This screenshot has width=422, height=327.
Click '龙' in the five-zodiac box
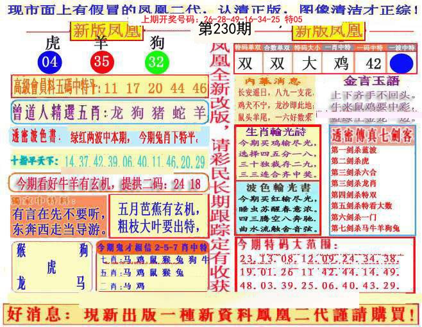click(x=21, y=283)
